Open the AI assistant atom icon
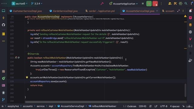 pyautogui.click(x=181, y=4)
